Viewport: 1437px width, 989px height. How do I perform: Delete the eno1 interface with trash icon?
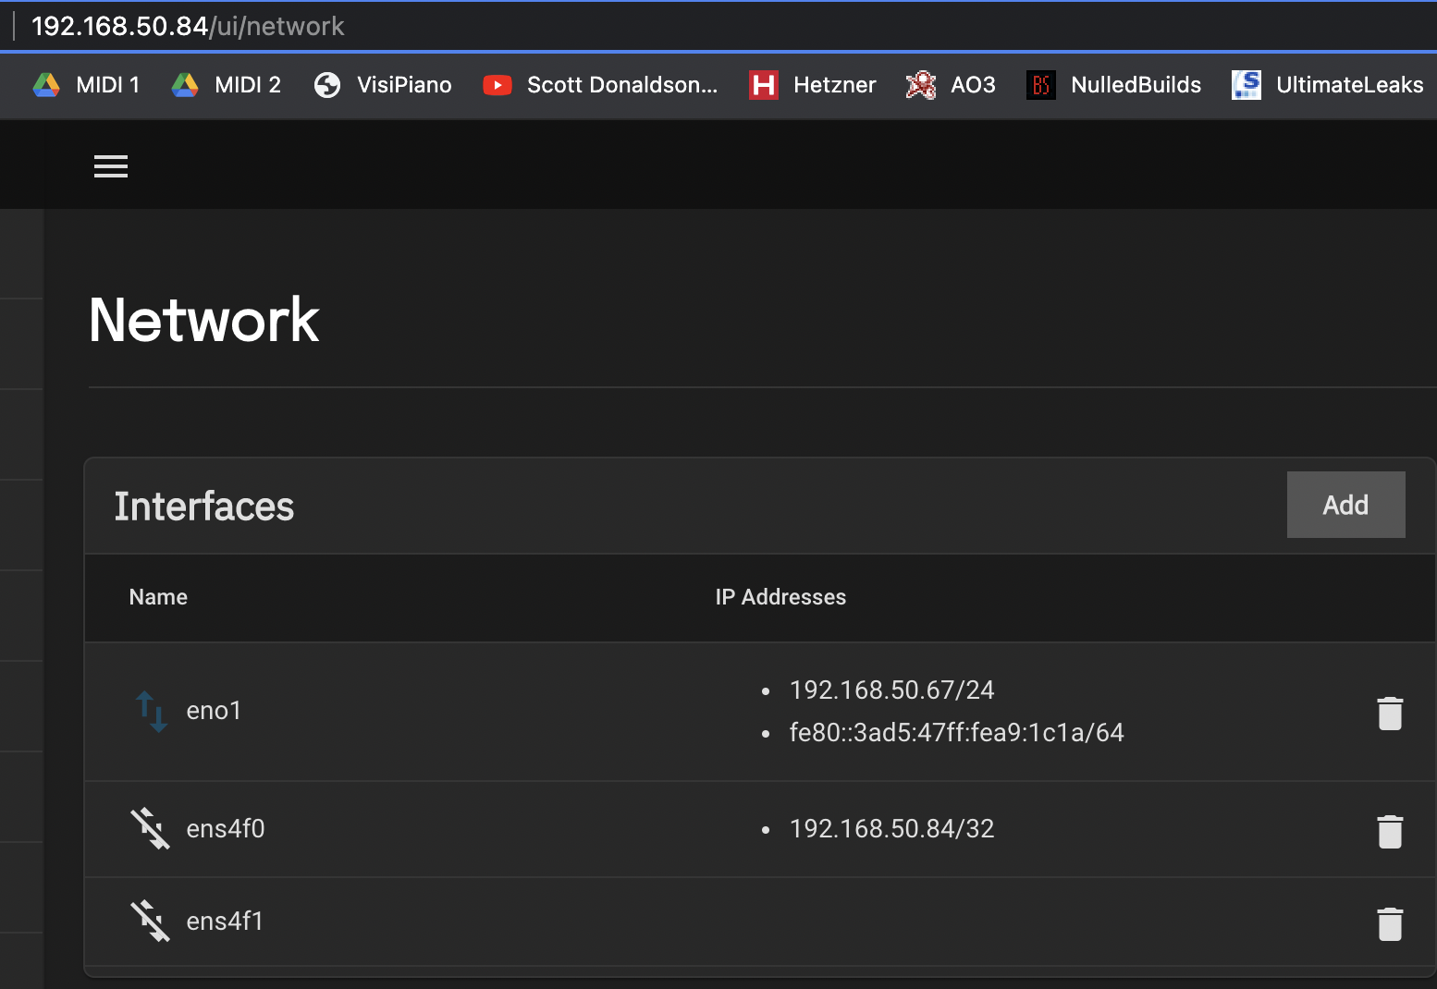(1390, 714)
